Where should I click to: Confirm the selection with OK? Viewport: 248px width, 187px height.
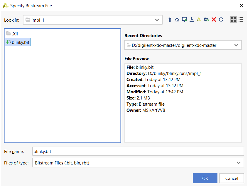click(205, 178)
